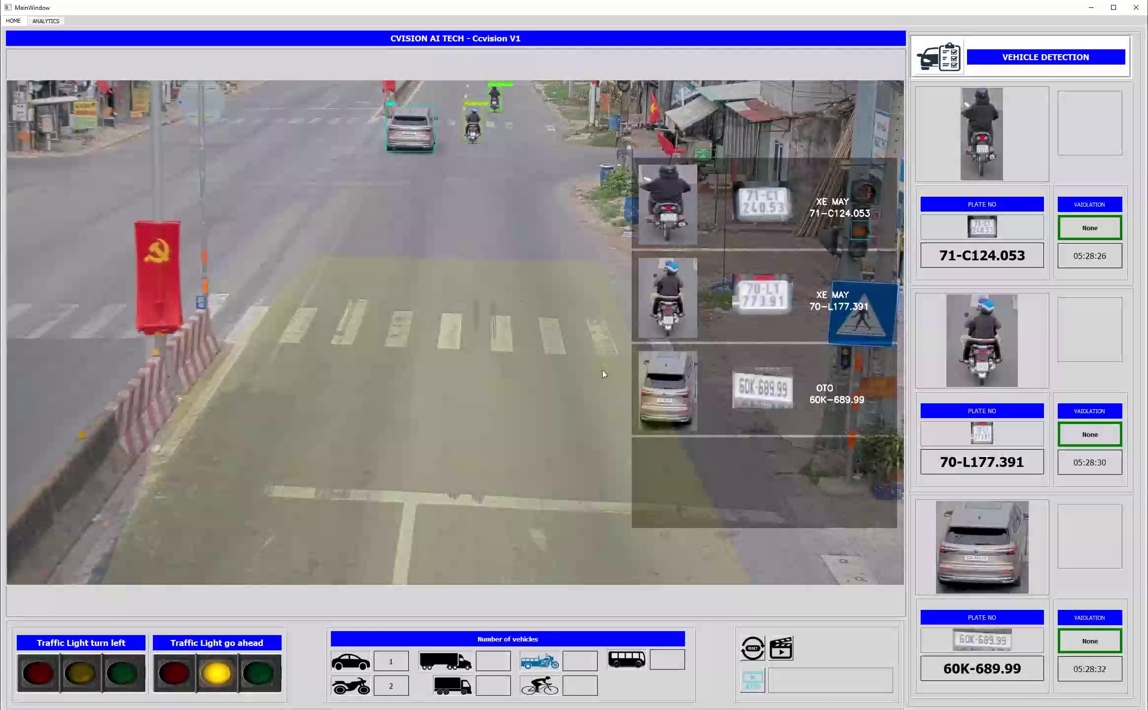Click Traffic Light go ahead label
The height and width of the screenshot is (710, 1148).
pos(217,643)
